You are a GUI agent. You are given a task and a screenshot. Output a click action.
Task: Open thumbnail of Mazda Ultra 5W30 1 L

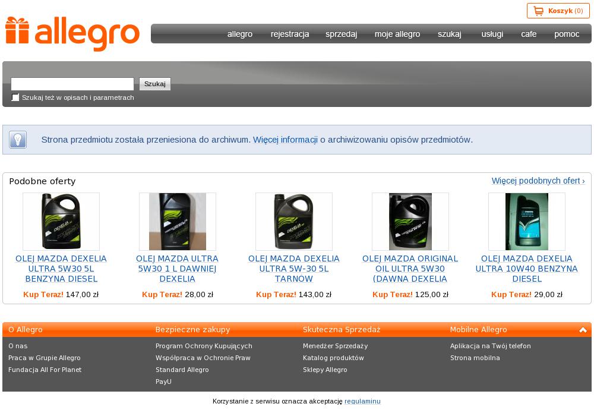click(x=177, y=221)
